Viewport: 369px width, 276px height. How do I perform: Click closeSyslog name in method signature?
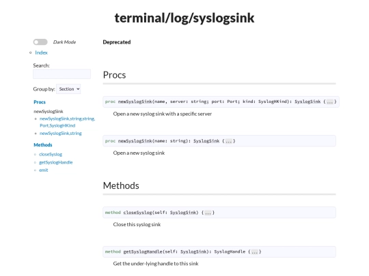[137, 213]
